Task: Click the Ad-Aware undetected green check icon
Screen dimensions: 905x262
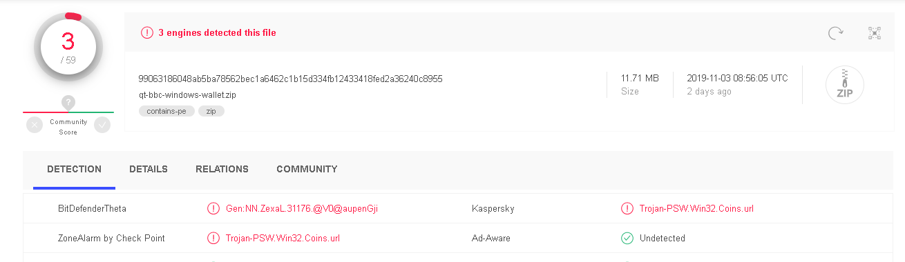Action: [627, 238]
